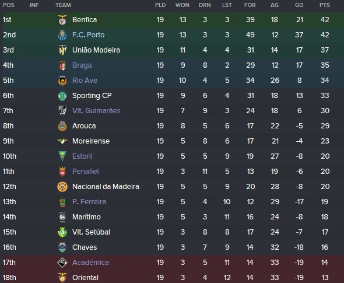Sort table by PTS column header
Screen dimensions: 344x283
tap(325, 5)
